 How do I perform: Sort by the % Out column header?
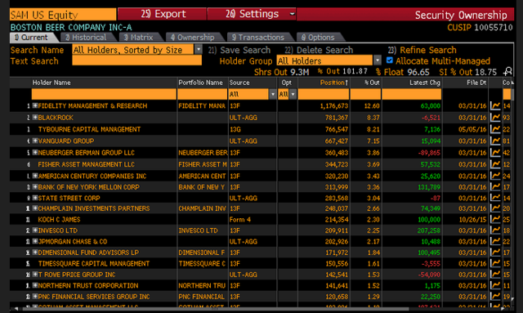(372, 83)
